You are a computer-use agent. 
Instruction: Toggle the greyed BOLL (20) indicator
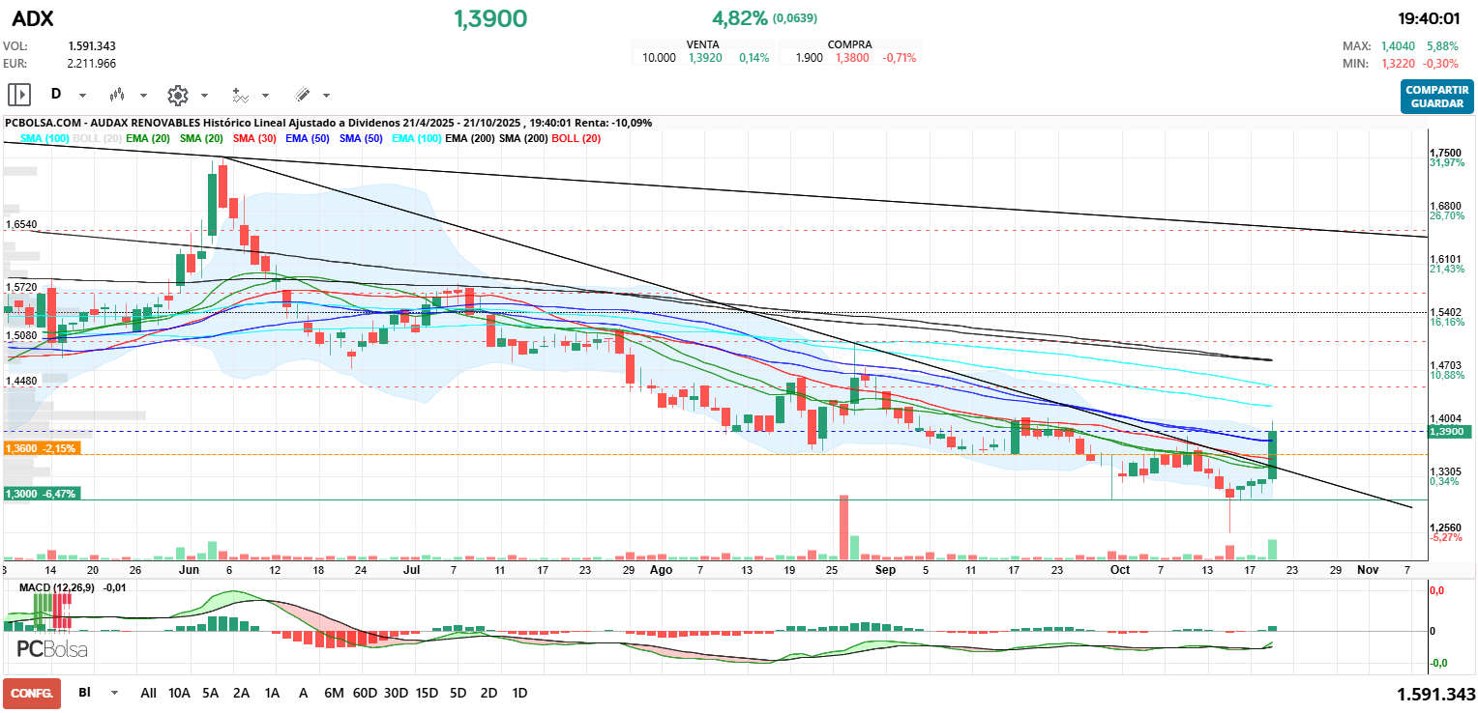[x=98, y=139]
